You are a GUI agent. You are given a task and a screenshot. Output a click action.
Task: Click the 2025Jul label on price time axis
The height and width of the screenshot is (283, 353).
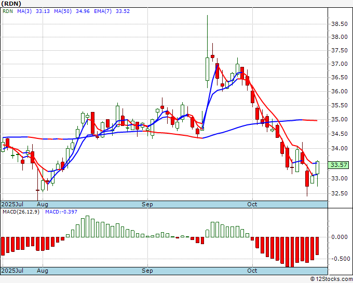point(12,204)
